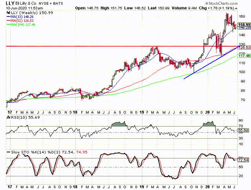251x190 pixels.
Task: Click the Eli Lilly & Co. company name
Action: click(x=26, y=4)
